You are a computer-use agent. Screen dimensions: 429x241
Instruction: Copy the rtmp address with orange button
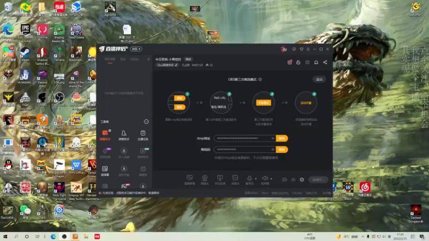(282, 138)
